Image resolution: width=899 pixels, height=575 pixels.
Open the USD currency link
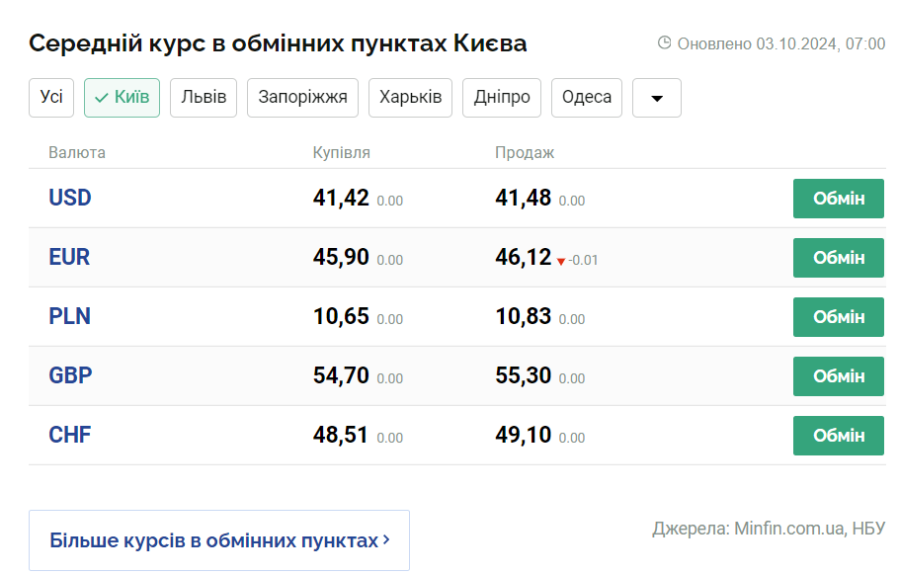point(70,198)
